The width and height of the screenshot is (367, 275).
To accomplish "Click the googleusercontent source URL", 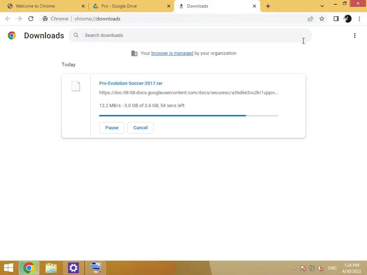I will [189, 93].
